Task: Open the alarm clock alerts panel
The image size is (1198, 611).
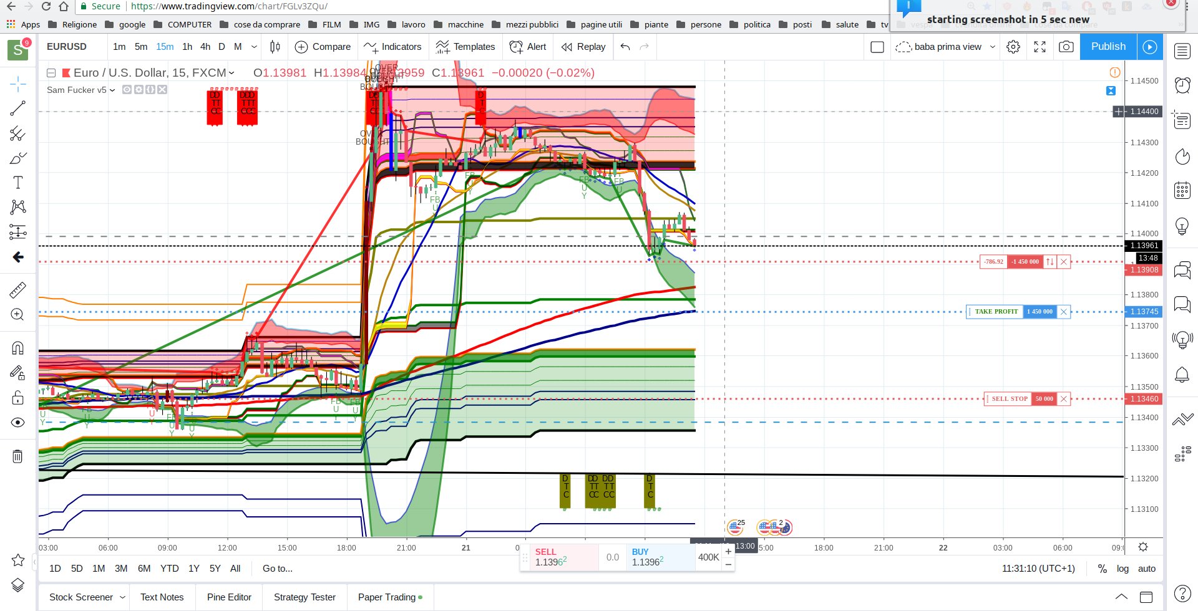Action: click(x=1182, y=85)
